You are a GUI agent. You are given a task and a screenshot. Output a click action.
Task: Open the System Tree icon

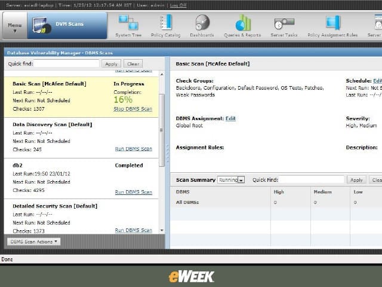pos(128,22)
